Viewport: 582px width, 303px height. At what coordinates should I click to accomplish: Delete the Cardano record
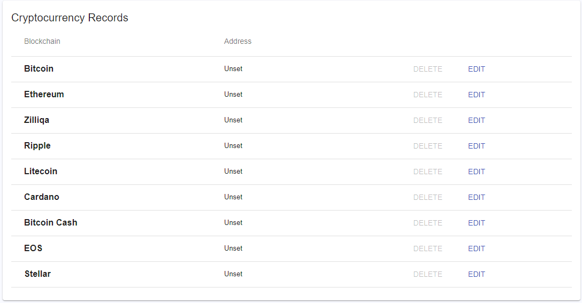tap(427, 197)
